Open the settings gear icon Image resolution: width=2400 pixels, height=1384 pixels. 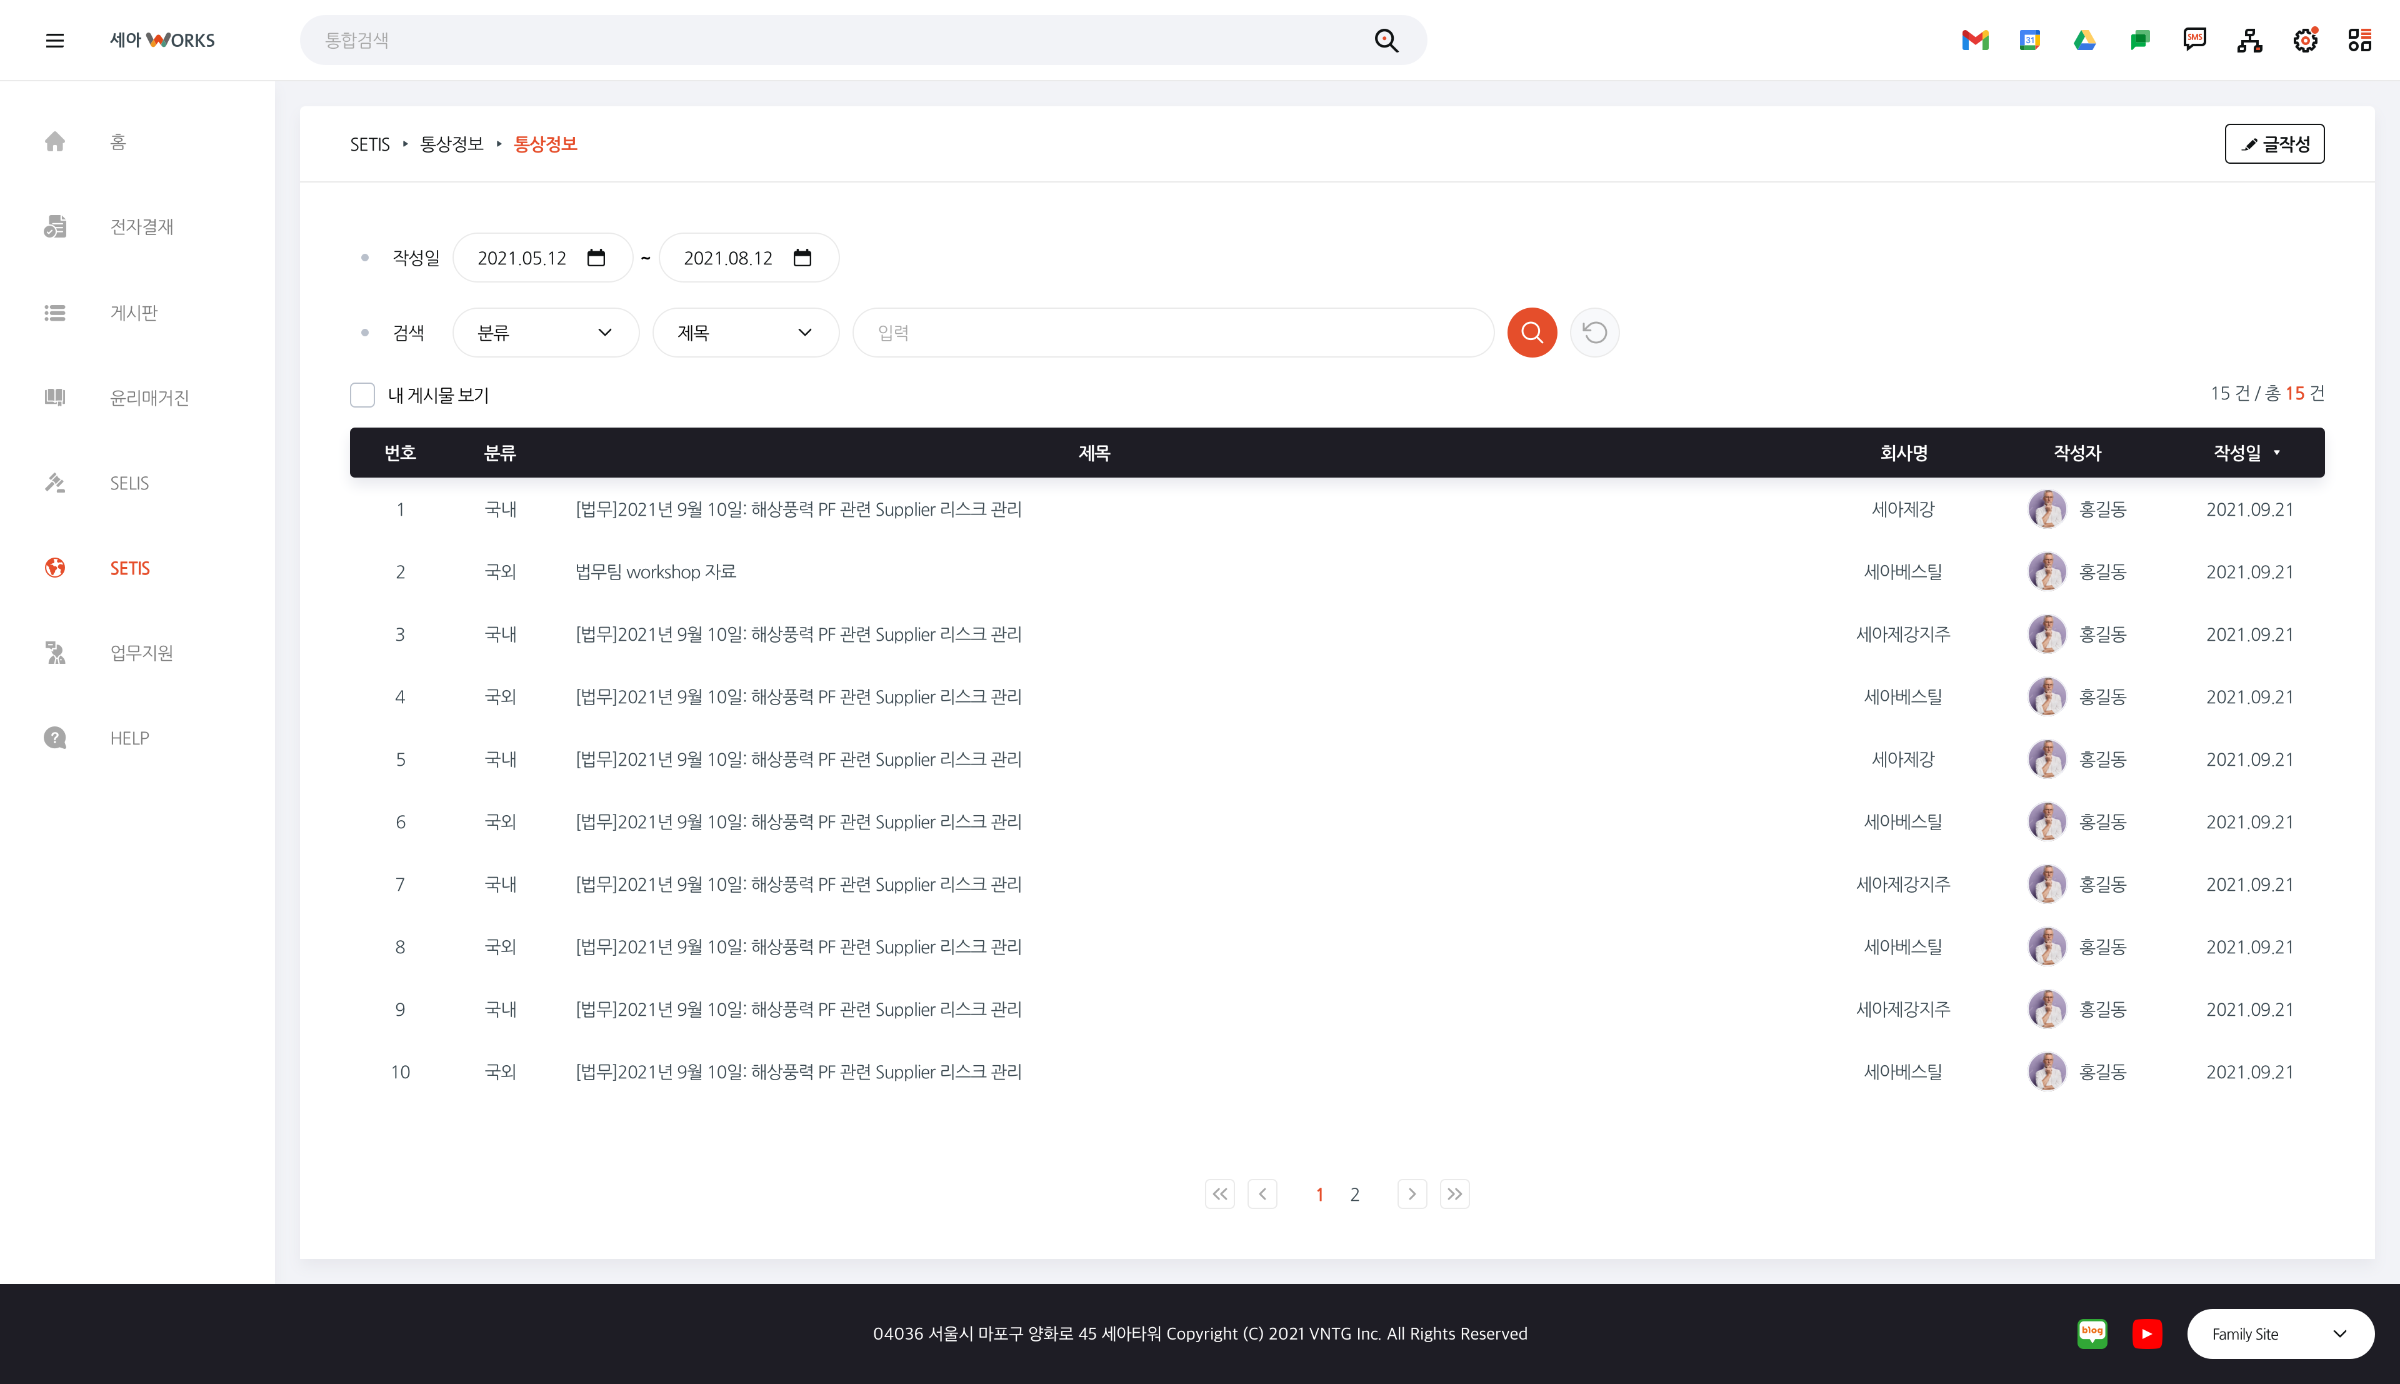(x=2305, y=40)
